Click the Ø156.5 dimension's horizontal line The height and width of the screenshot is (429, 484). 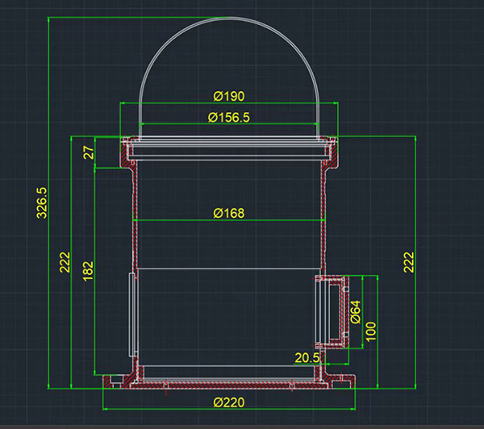[177, 124]
